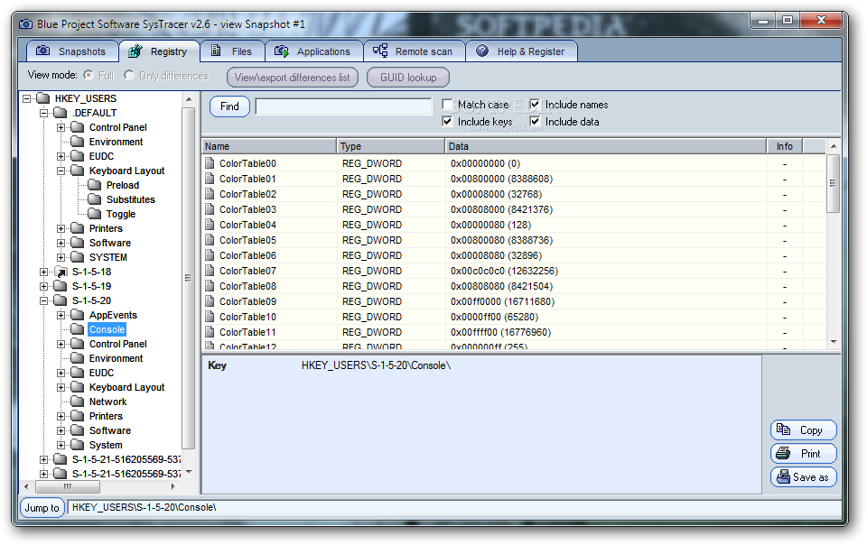Click the Toggle folder icon

coord(95,214)
